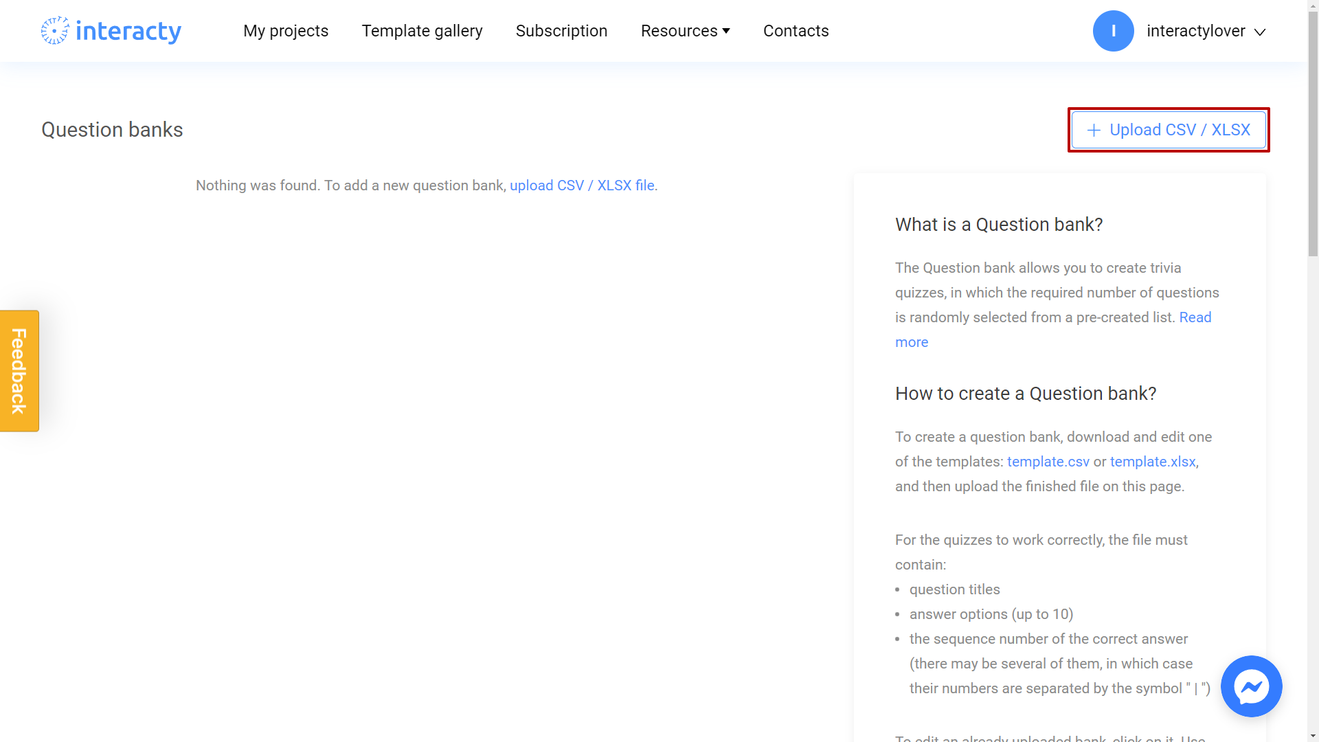Click the upload CSV / XLSX file link
1319x742 pixels.
[580, 185]
